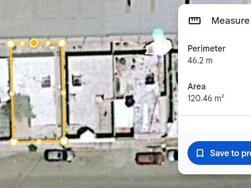Click the Measure panel title
Viewport: 251px width, 188px height.
(x=230, y=21)
